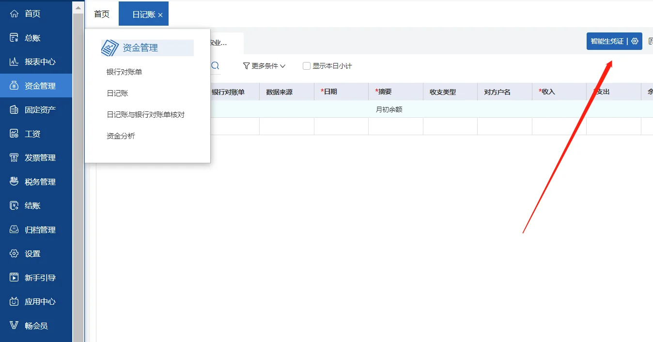Open gear settings on 智能生凭证 button
This screenshot has height=342, width=653.
coord(635,41)
